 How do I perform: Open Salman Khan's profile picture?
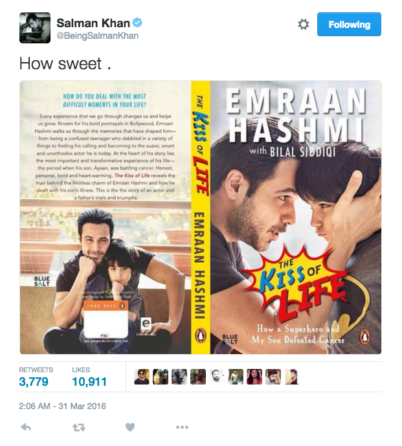[35, 28]
